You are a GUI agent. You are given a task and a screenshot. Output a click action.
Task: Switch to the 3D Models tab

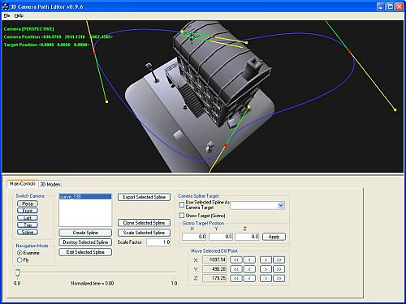tap(50, 184)
